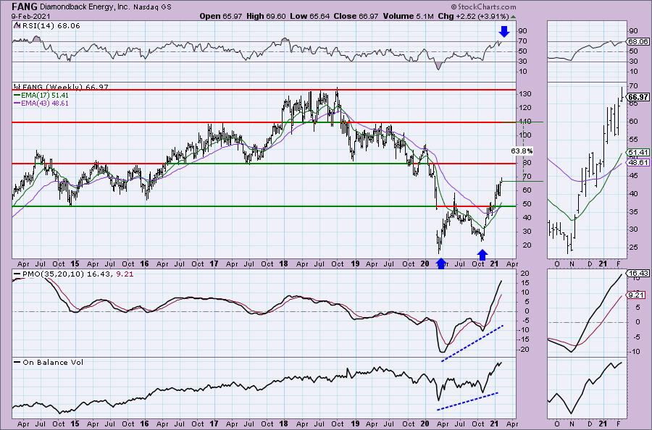Select the Diamondback Energy, Inc. company name
This screenshot has width=652, height=430.
[x=85, y=7]
